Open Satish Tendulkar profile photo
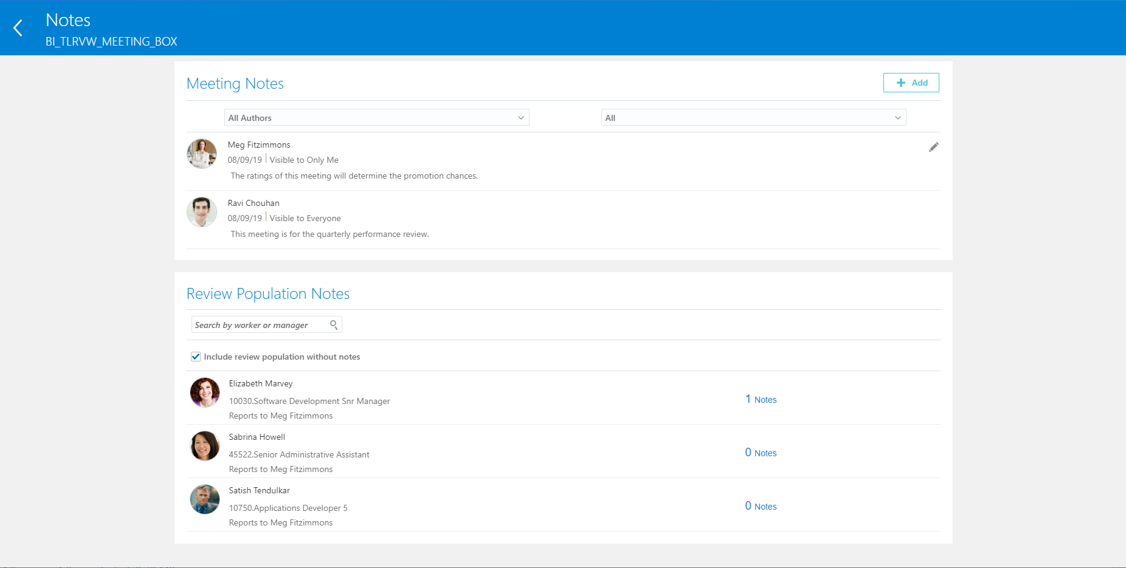Image resolution: width=1126 pixels, height=568 pixels. point(205,499)
